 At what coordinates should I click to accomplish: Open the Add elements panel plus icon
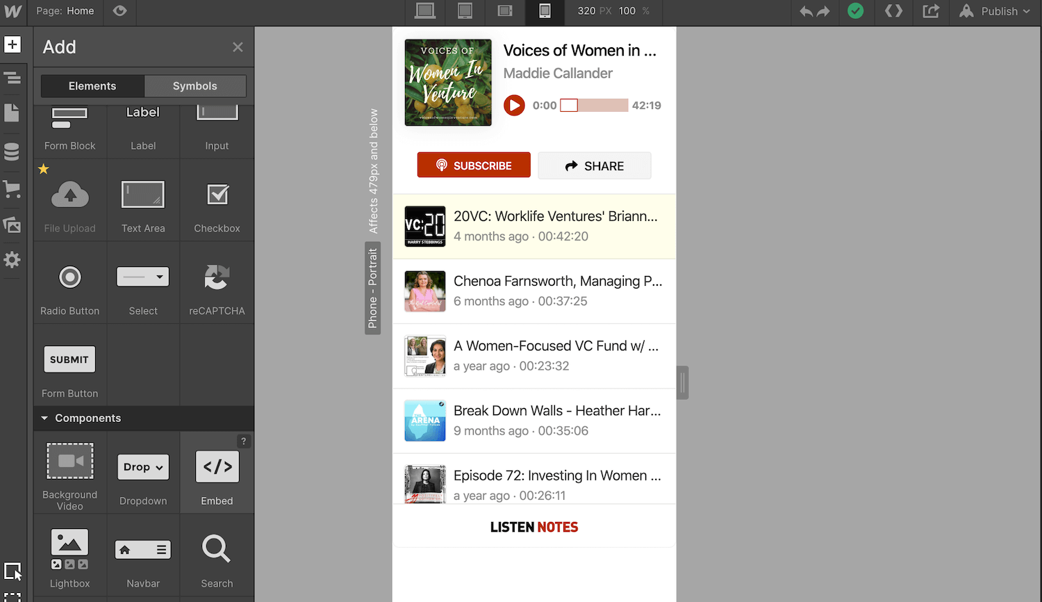click(13, 44)
